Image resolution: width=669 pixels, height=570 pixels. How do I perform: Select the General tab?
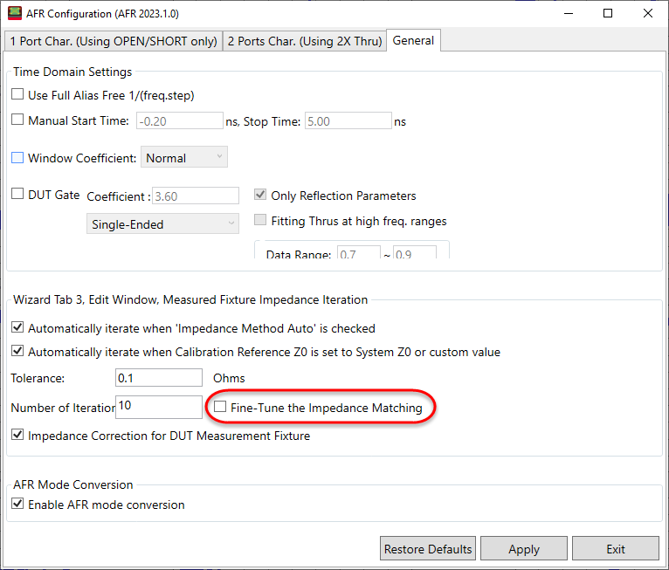click(413, 40)
